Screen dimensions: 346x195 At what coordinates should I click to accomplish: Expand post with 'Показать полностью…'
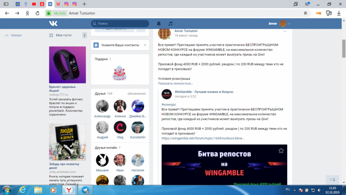(175, 83)
